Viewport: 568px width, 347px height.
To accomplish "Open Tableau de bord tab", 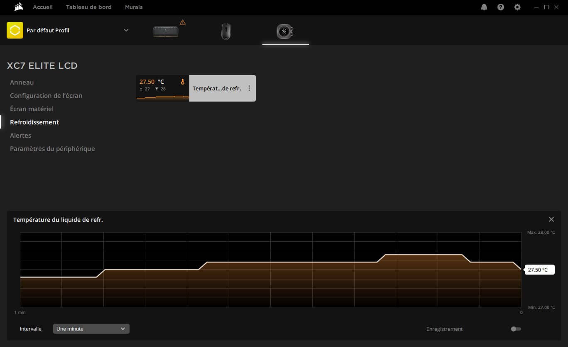I will 89,7.
